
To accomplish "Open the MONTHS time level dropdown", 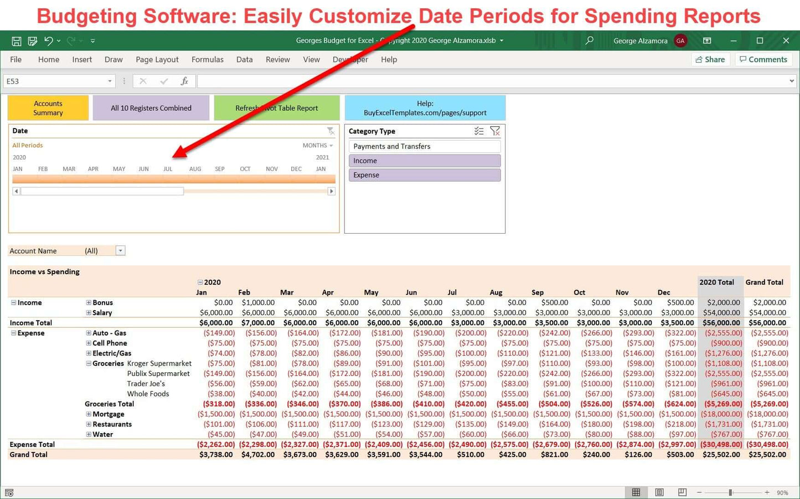I will point(318,146).
